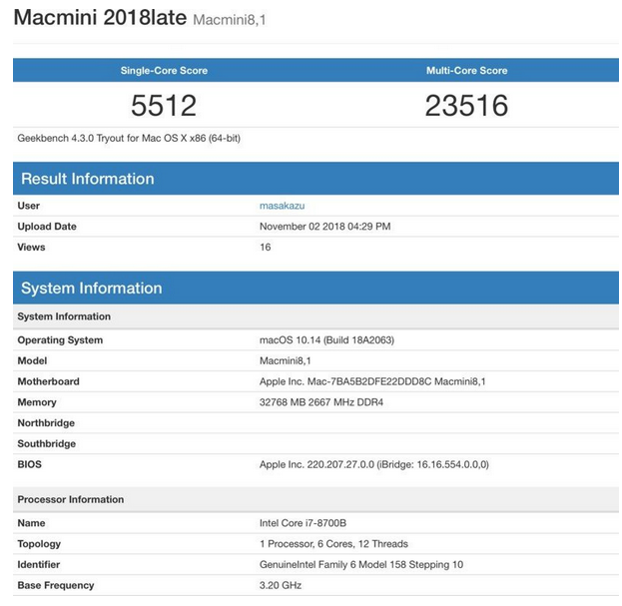
Task: Click the Memory row label
Action: point(37,402)
